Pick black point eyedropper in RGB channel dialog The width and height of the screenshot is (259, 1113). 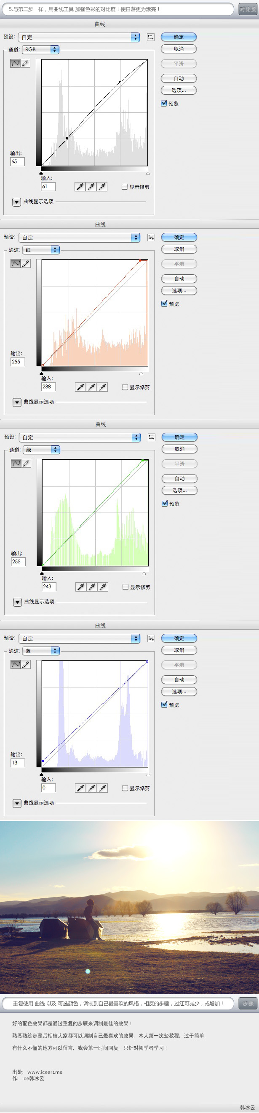80,187
